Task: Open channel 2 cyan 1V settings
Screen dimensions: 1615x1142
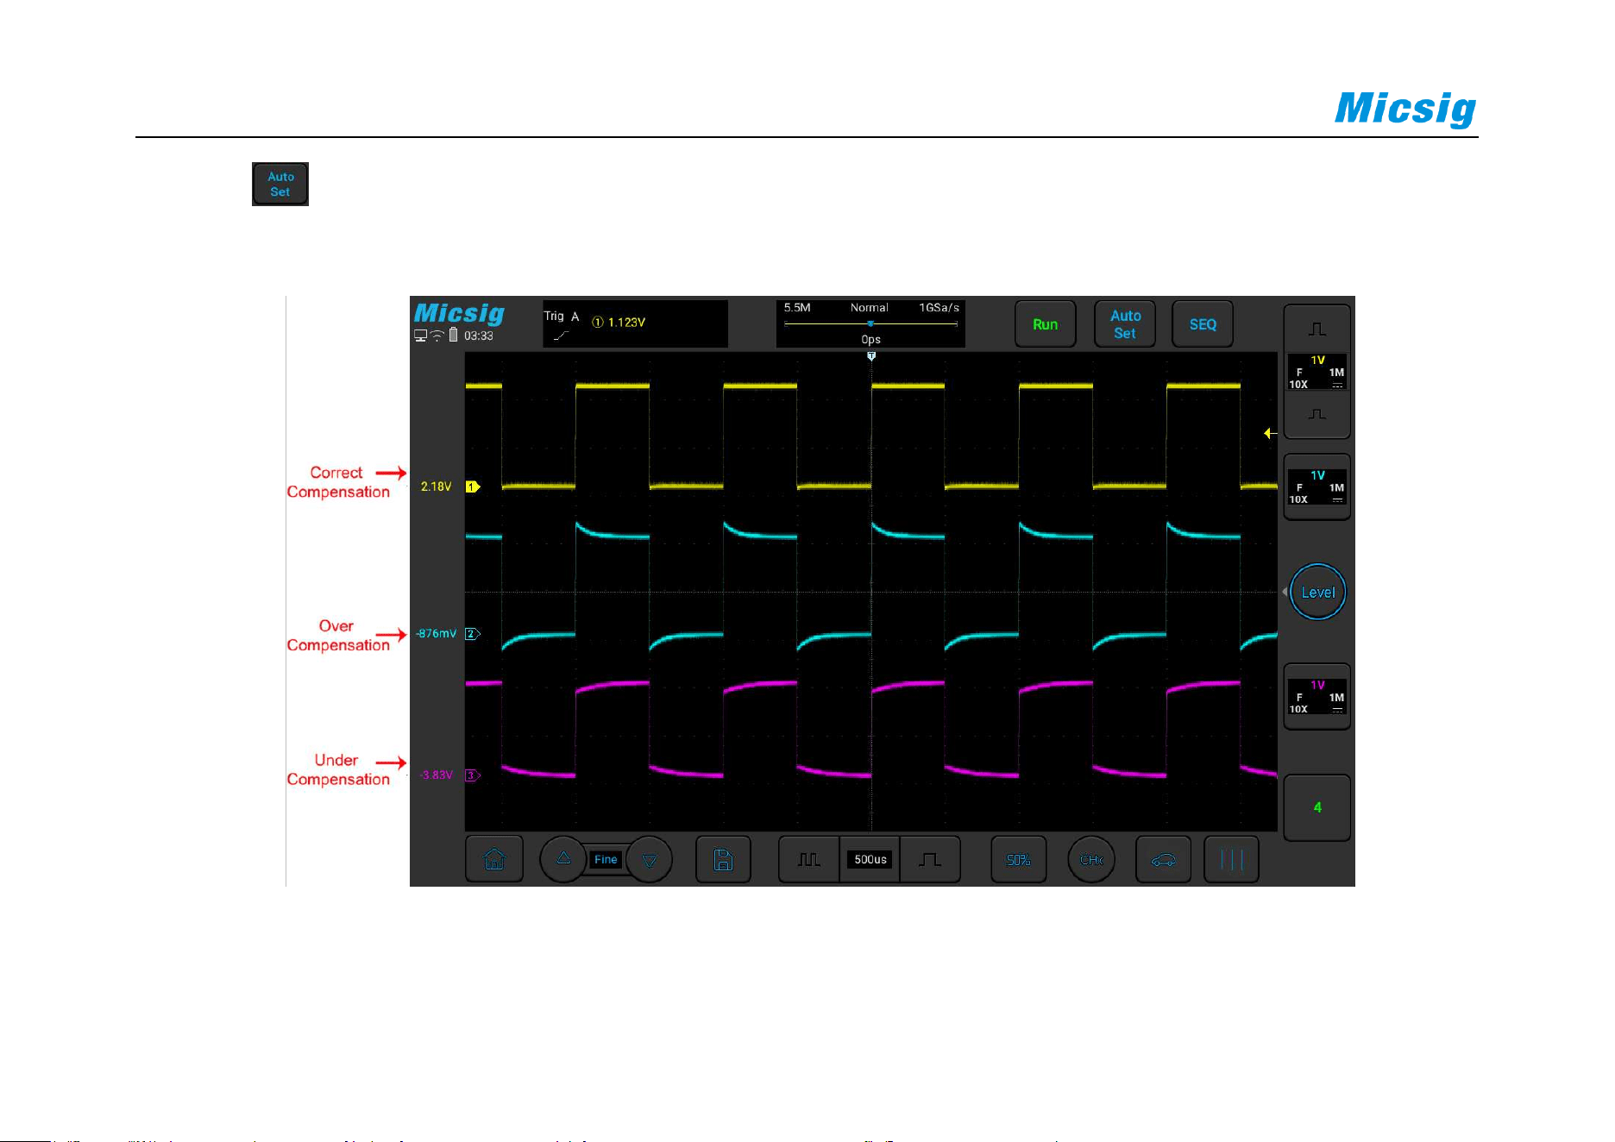Action: [1317, 487]
